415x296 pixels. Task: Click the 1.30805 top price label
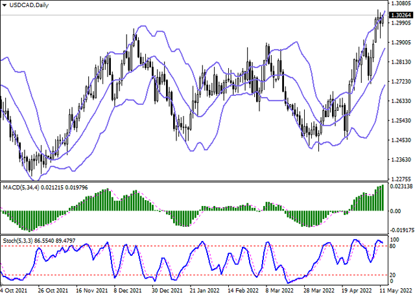(x=401, y=3)
